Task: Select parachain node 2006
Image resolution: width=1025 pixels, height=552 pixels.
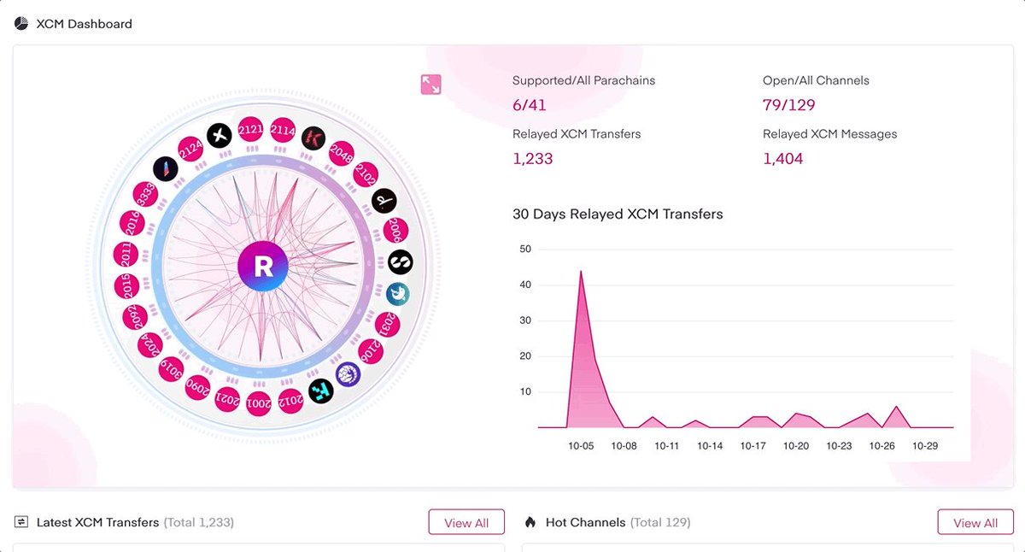Action: pyautogui.click(x=395, y=231)
